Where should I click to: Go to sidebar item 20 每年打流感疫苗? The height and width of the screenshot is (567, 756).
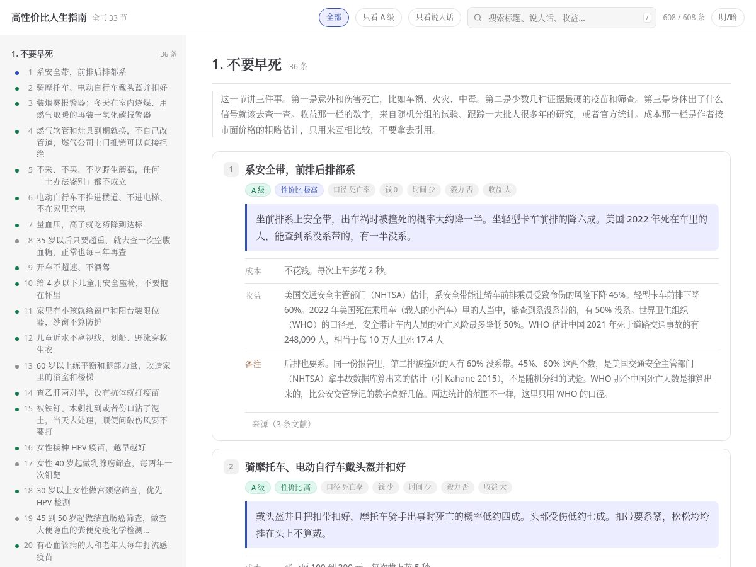coord(93,551)
